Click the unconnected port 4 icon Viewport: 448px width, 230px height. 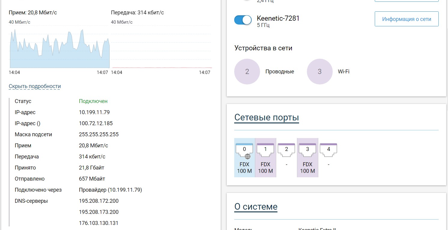(x=328, y=150)
